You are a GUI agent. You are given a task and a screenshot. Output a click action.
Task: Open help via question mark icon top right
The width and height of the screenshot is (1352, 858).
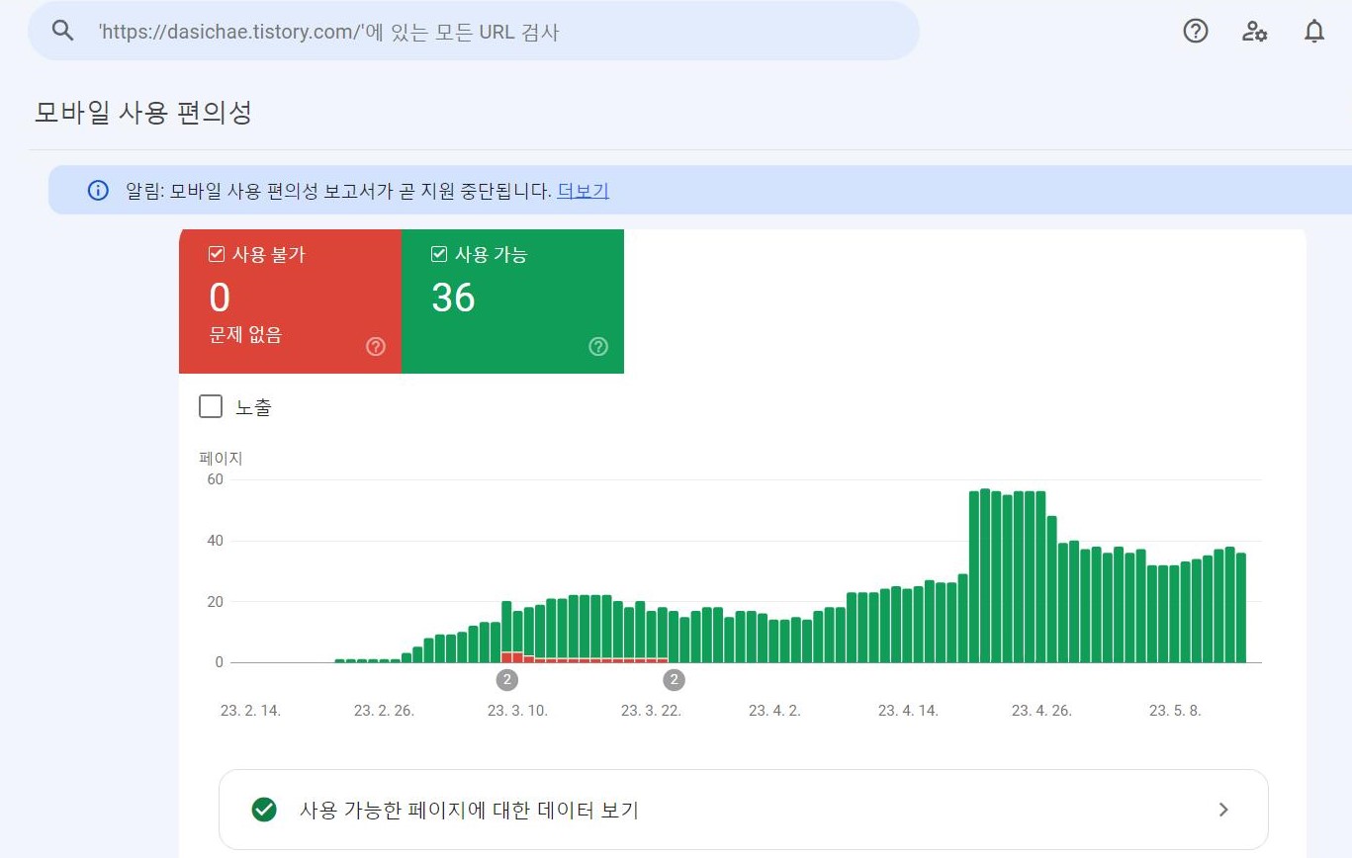click(1195, 31)
